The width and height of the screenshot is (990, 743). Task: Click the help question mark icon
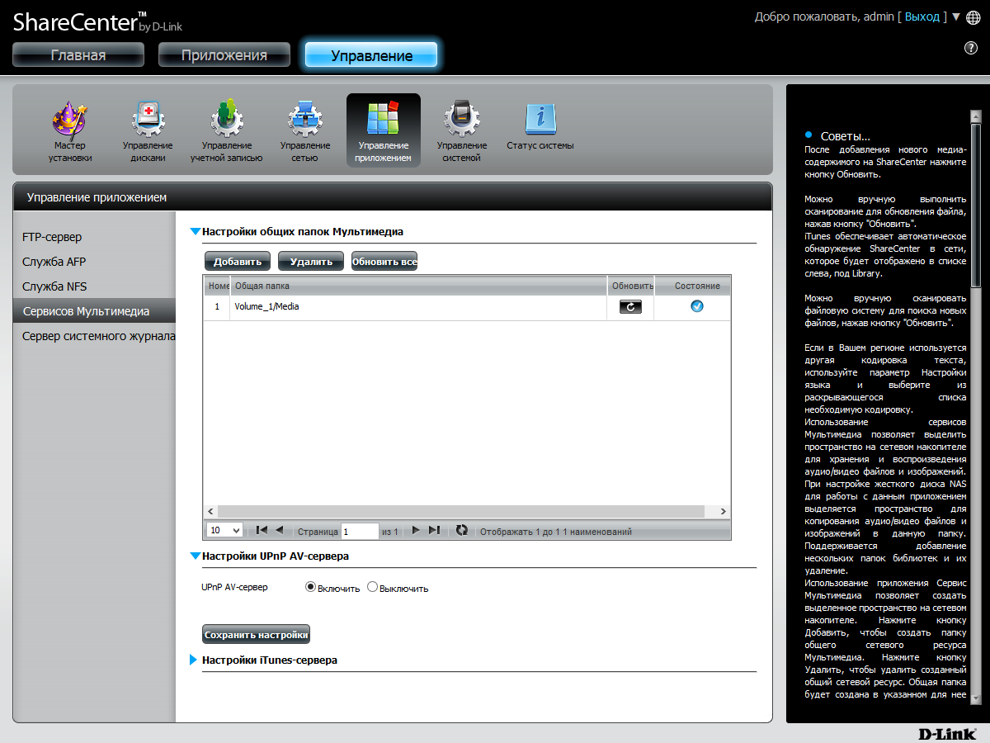point(971,48)
